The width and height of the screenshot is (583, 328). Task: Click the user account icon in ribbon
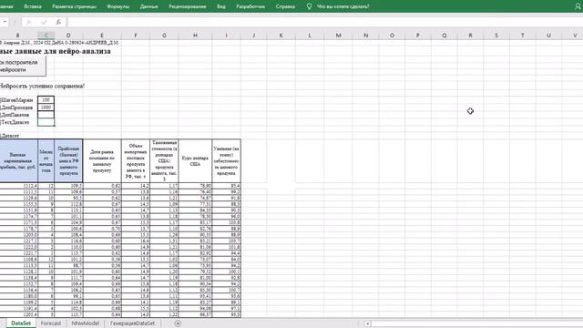point(578,6)
